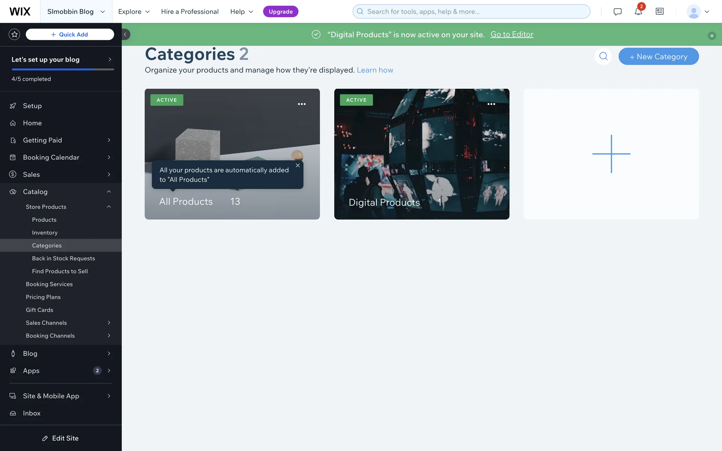
Task: Expand the Explore dropdown menu
Action: pyautogui.click(x=134, y=12)
